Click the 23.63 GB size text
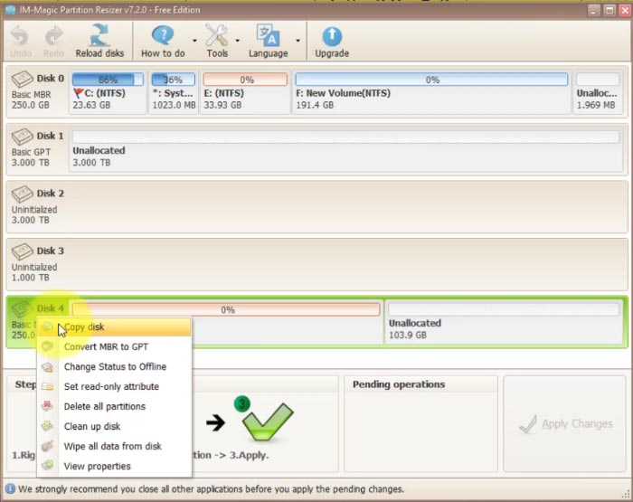 (91, 105)
